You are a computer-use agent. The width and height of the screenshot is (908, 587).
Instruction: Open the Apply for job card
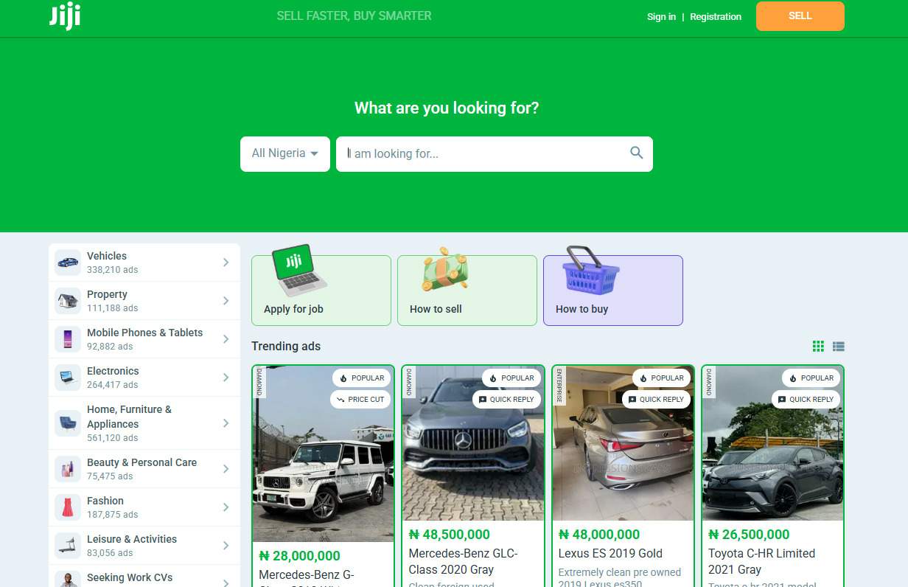click(x=321, y=291)
